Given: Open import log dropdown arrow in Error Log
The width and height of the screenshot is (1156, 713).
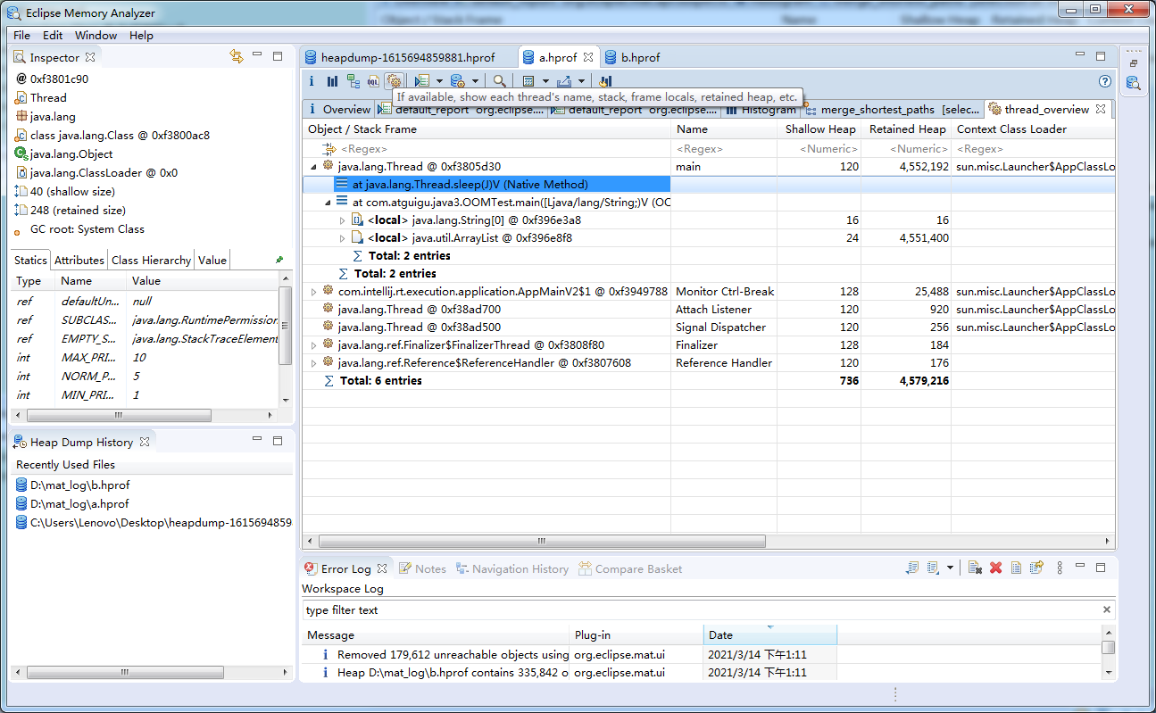Looking at the screenshot, I should point(949,568).
